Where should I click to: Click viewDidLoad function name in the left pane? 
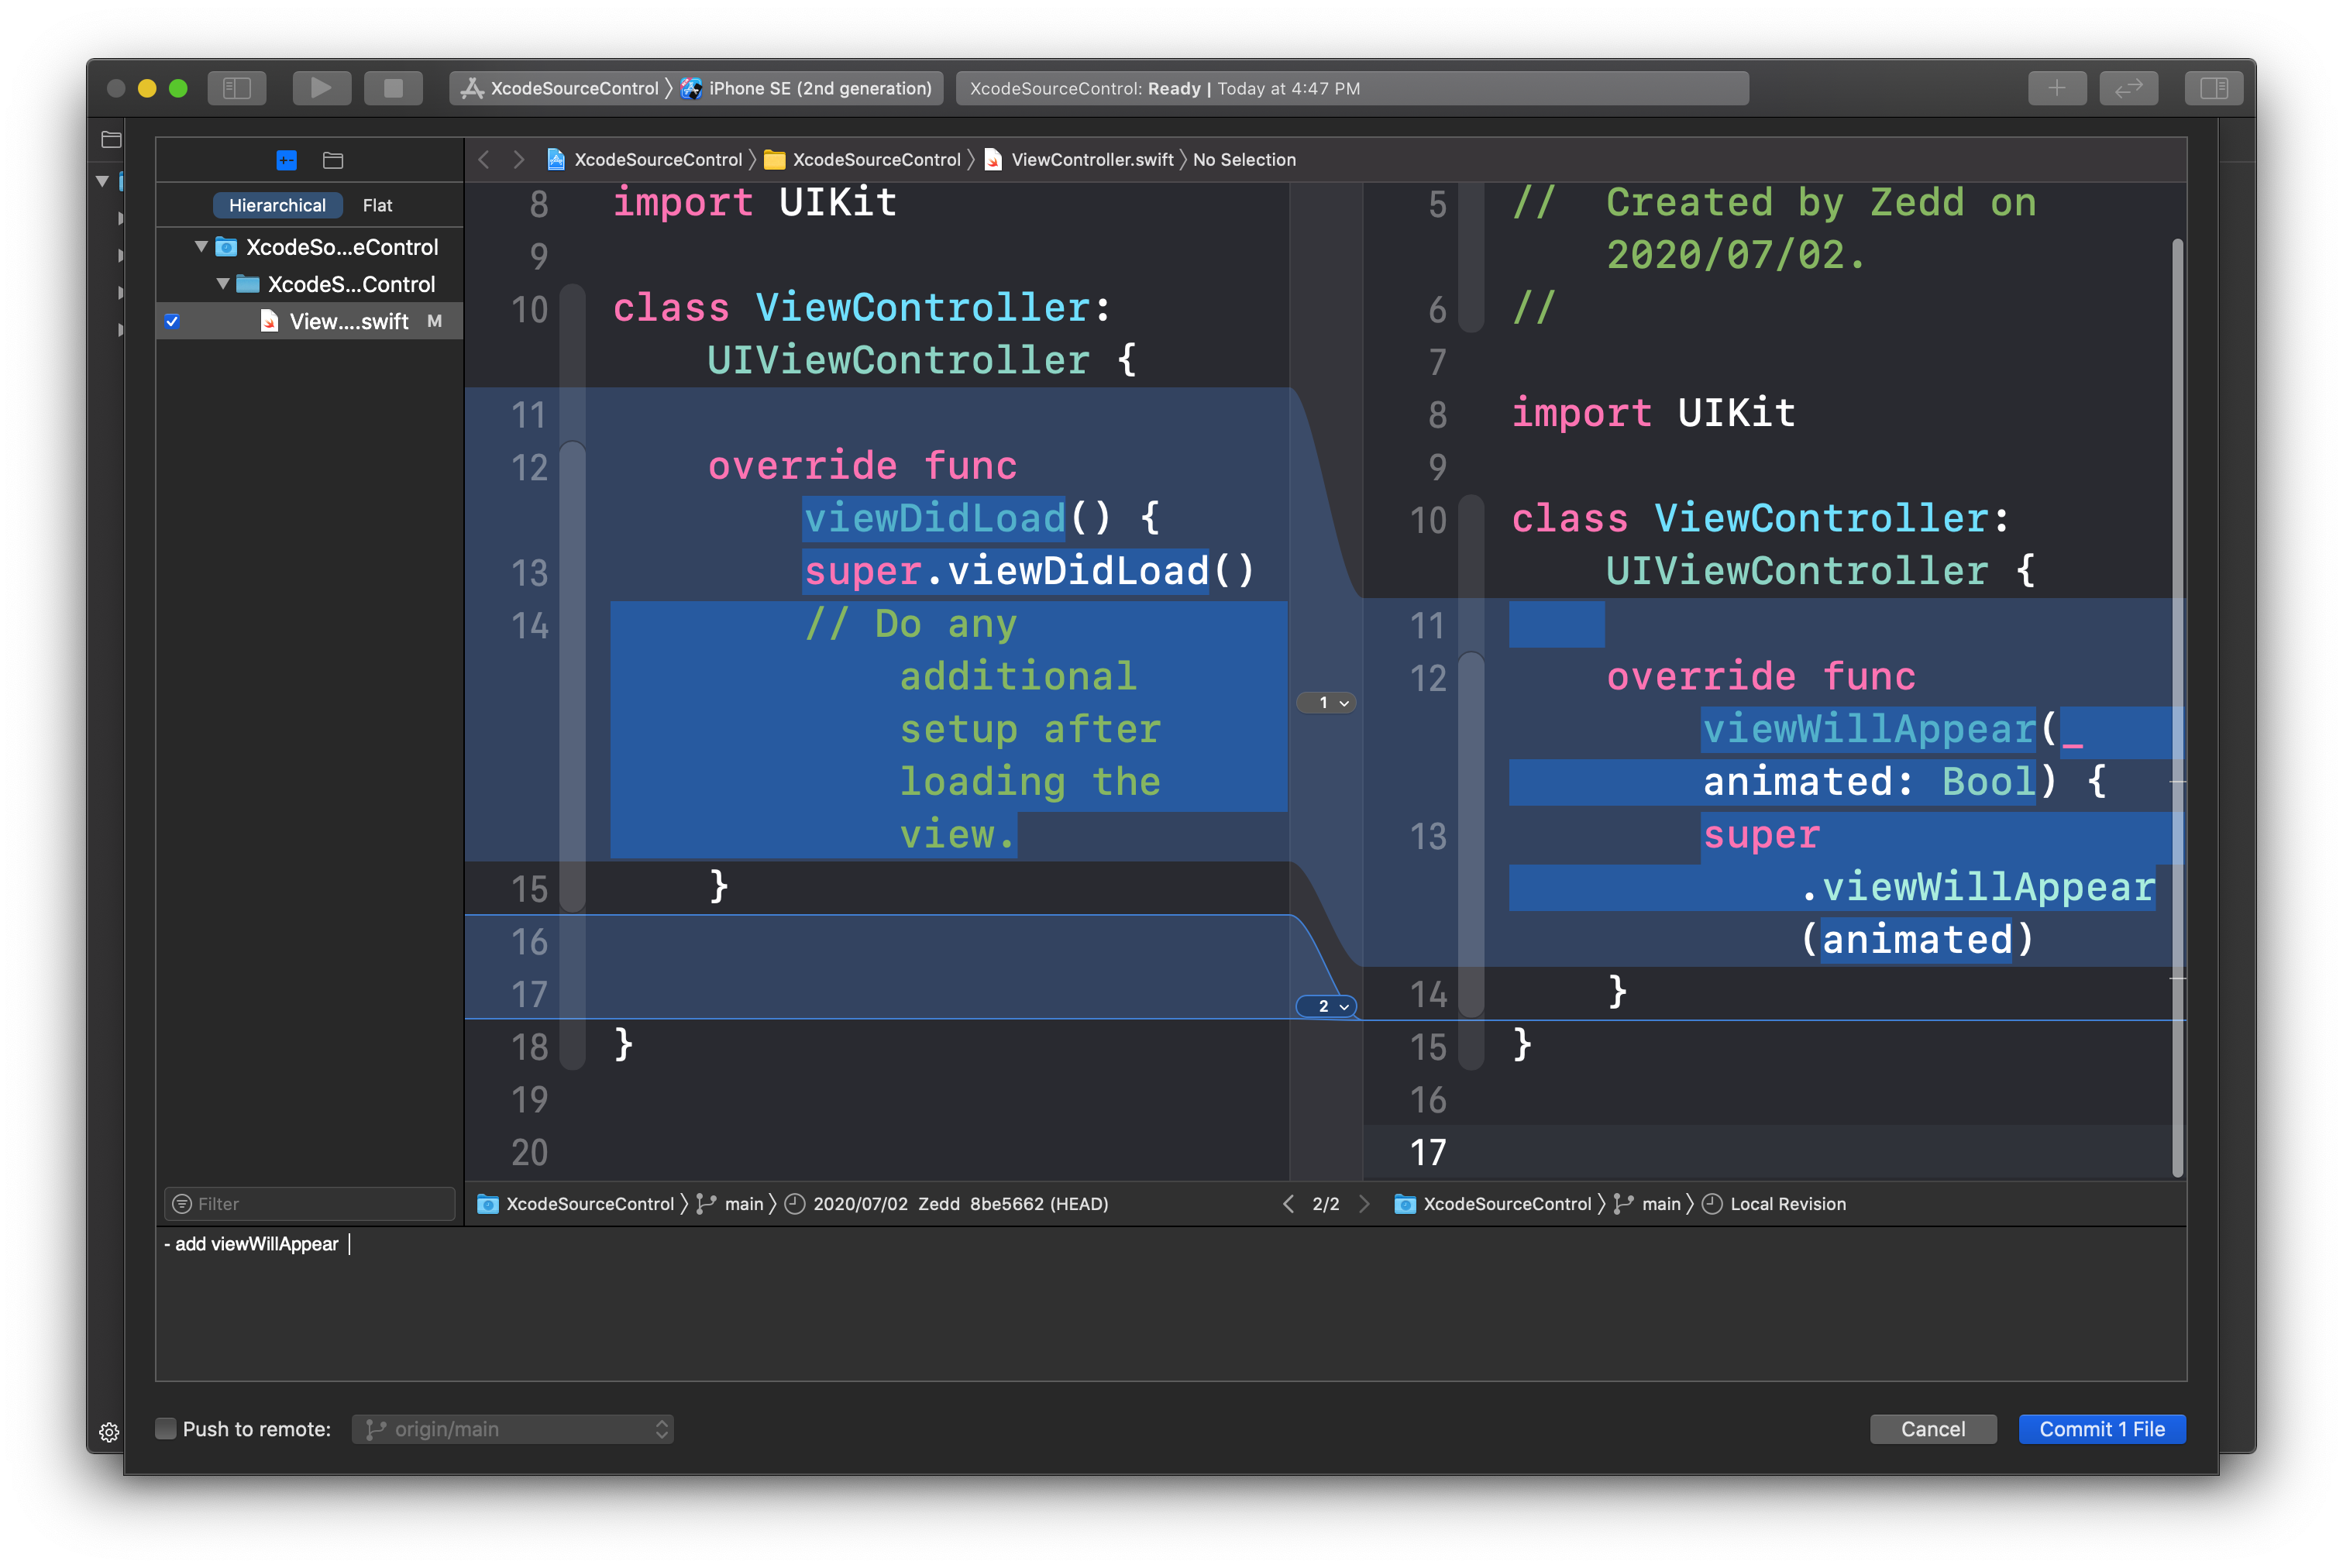click(934, 518)
